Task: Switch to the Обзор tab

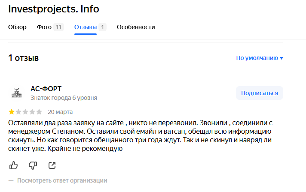Action: (x=17, y=27)
